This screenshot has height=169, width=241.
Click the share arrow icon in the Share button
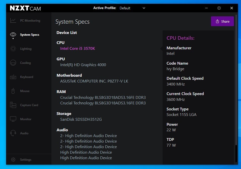(217, 21)
